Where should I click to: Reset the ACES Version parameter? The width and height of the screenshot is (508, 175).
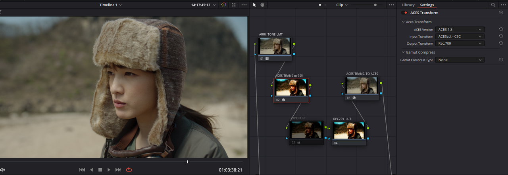pyautogui.click(x=501, y=29)
